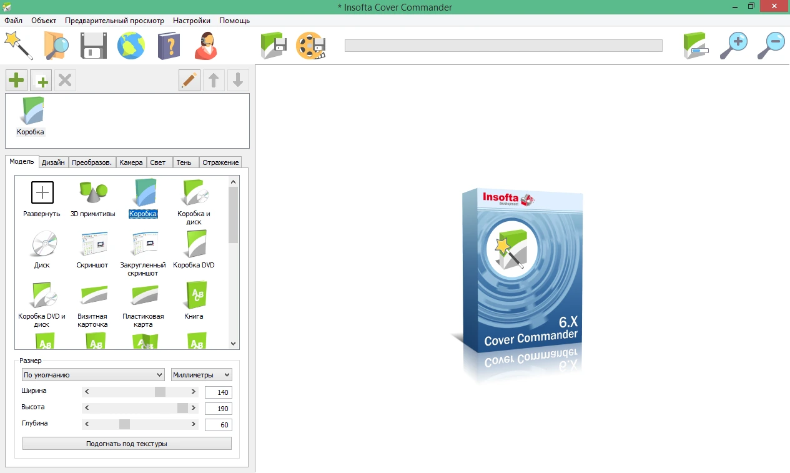Pick the Диск model
Viewport: 790px width, 473px height.
(x=42, y=250)
